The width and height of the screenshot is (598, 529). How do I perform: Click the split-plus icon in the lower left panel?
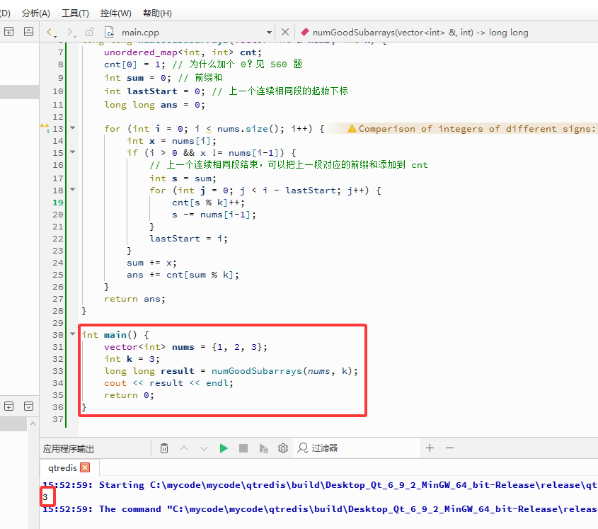click(x=8, y=406)
